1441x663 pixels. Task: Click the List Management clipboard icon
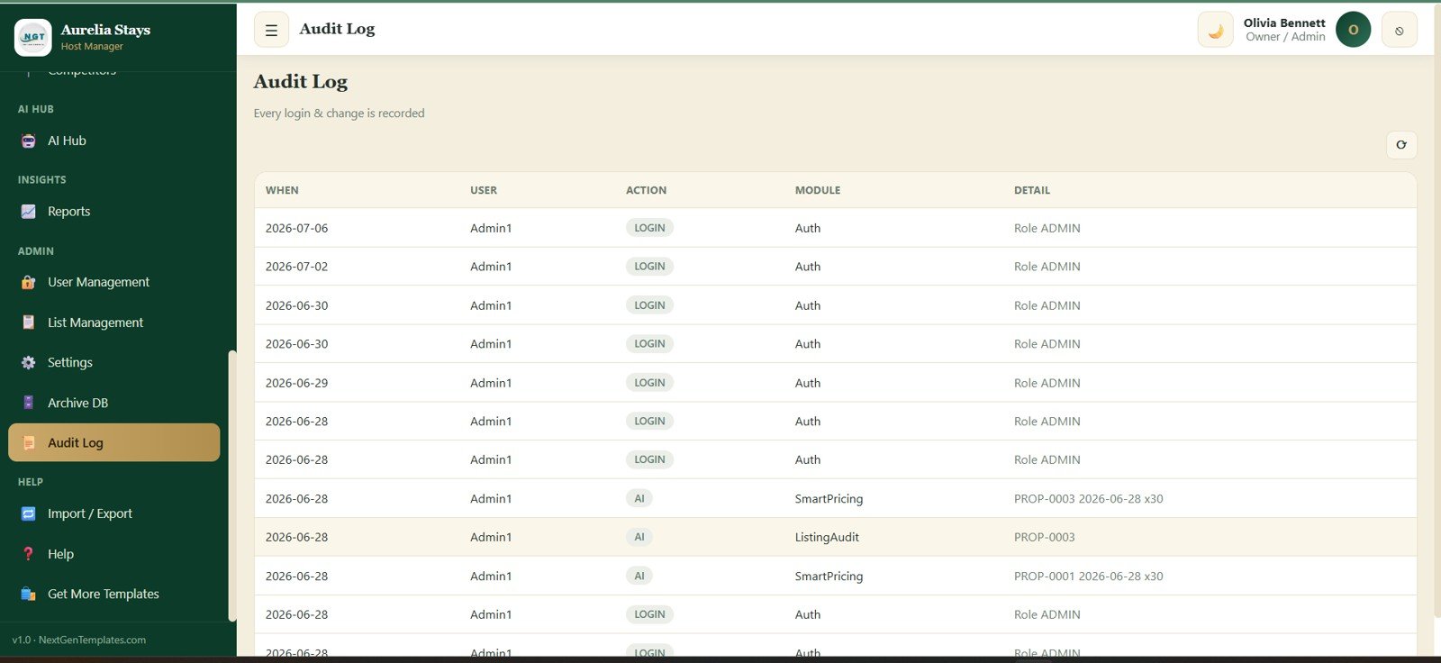[29, 322]
